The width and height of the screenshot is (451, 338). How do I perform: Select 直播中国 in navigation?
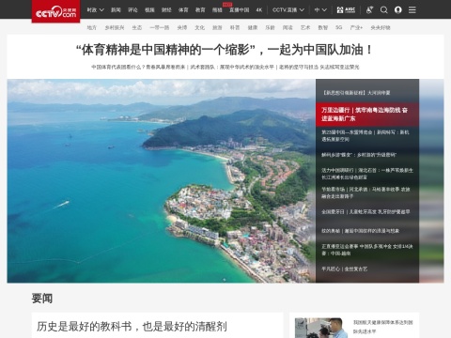(x=240, y=10)
